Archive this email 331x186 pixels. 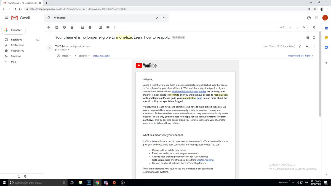click(57, 27)
